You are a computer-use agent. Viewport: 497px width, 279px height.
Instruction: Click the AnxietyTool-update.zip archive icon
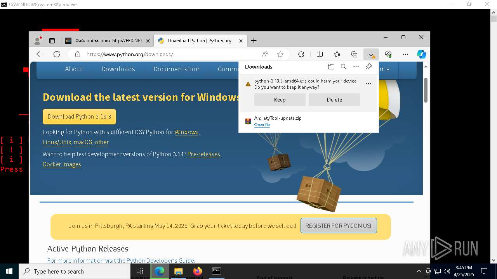pyautogui.click(x=248, y=121)
